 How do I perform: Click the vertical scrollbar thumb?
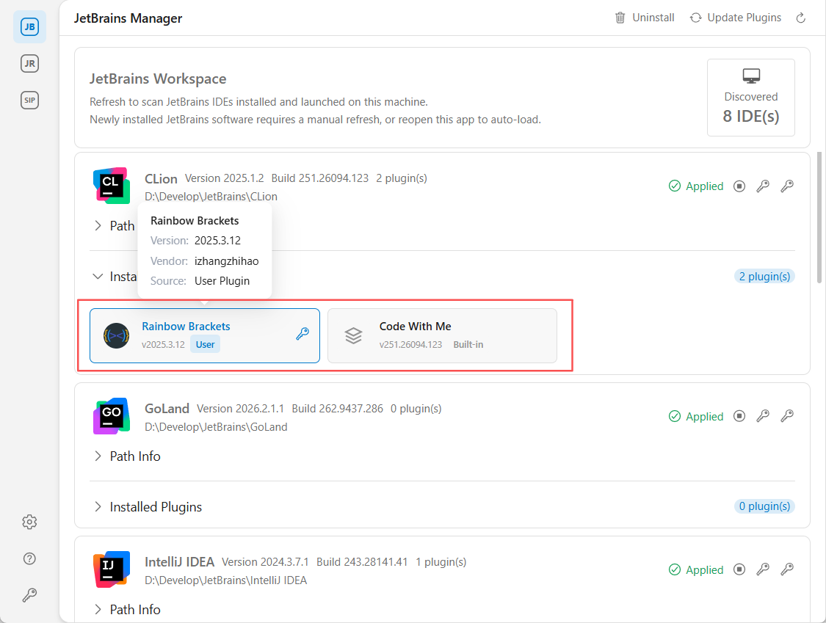(x=819, y=217)
